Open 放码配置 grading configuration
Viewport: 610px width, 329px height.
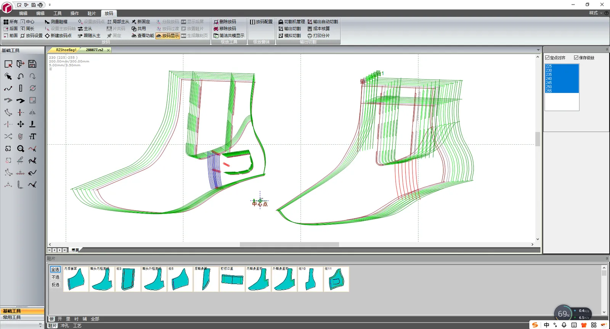pyautogui.click(x=261, y=22)
